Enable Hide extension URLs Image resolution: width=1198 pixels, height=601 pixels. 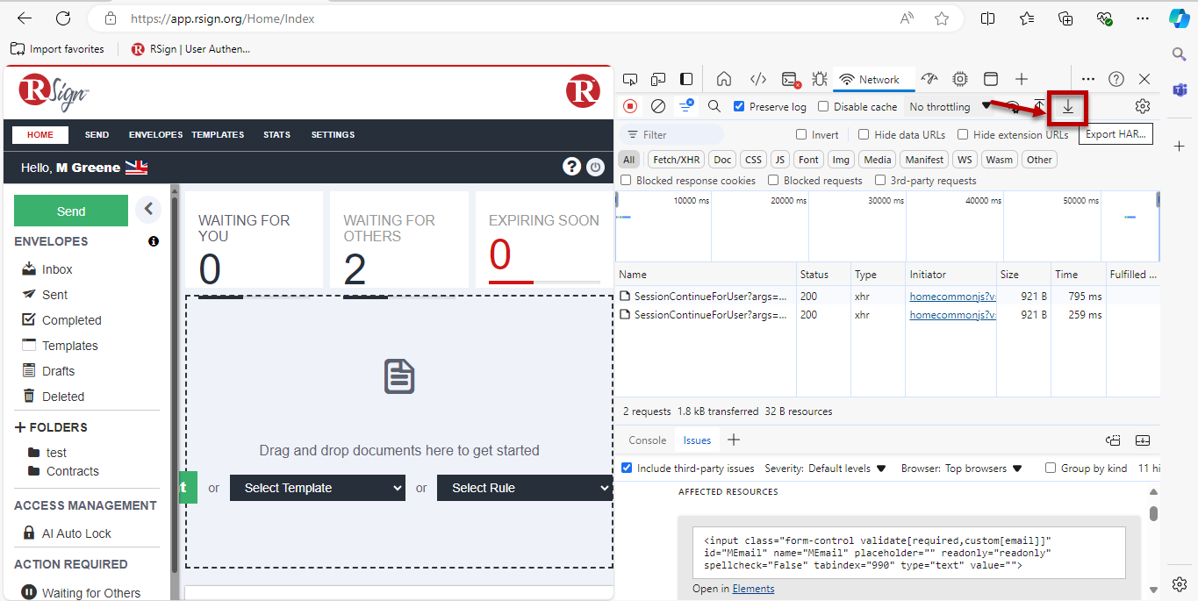(x=963, y=134)
